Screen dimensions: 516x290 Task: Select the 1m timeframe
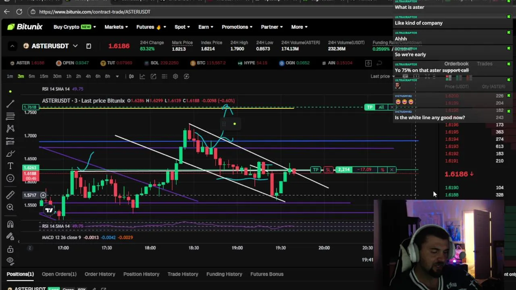[10, 76]
